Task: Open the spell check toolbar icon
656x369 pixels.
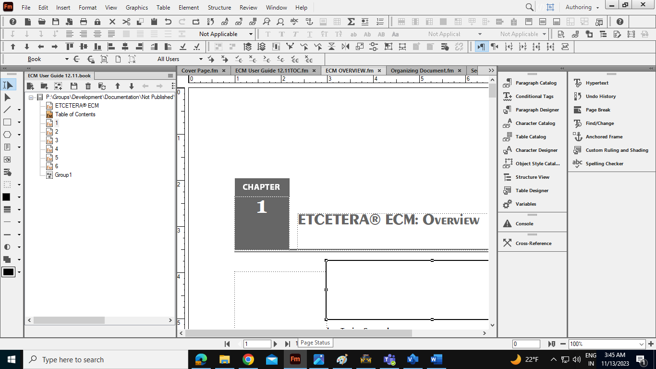Action: coord(295,22)
